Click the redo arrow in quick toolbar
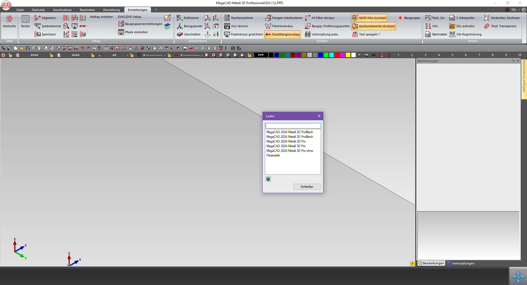The image size is (527, 285). 88,48
